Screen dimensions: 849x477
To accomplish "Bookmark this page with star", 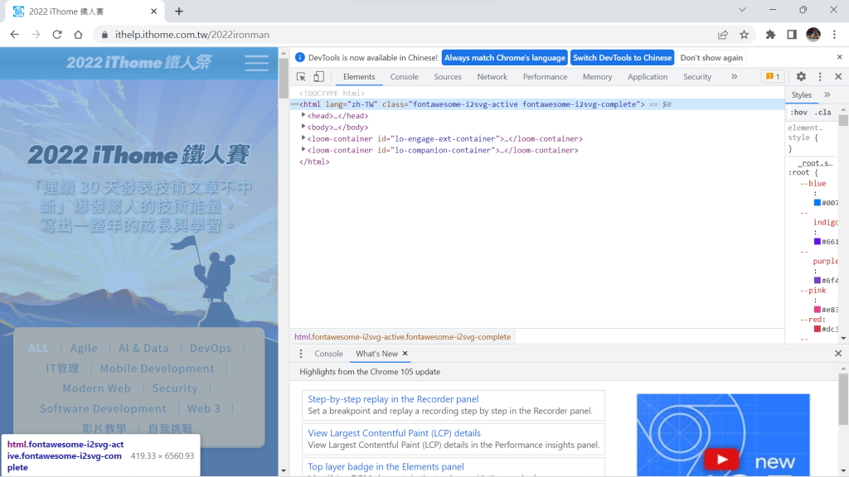I will tap(744, 35).
